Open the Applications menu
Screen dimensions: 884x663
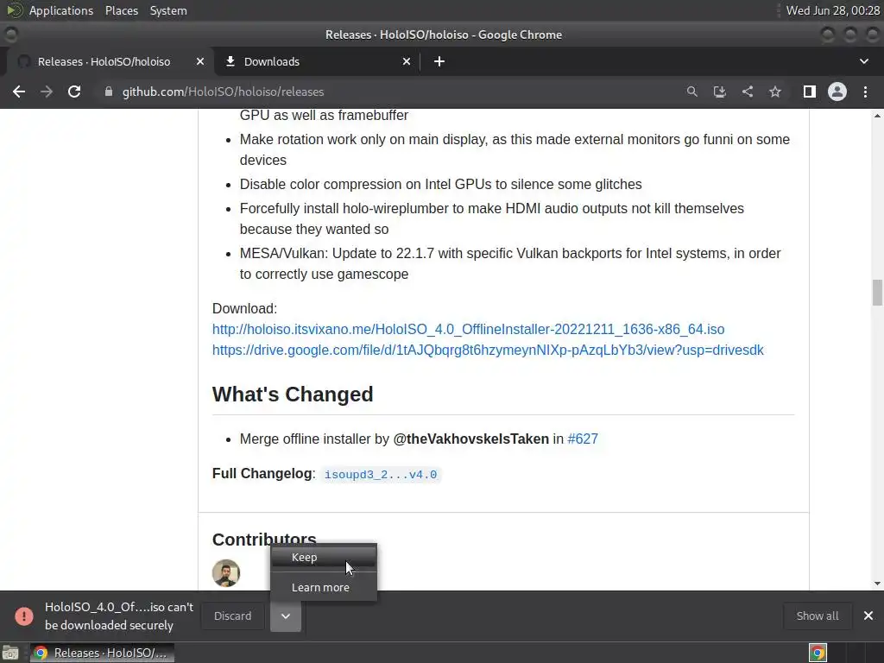[x=61, y=10]
